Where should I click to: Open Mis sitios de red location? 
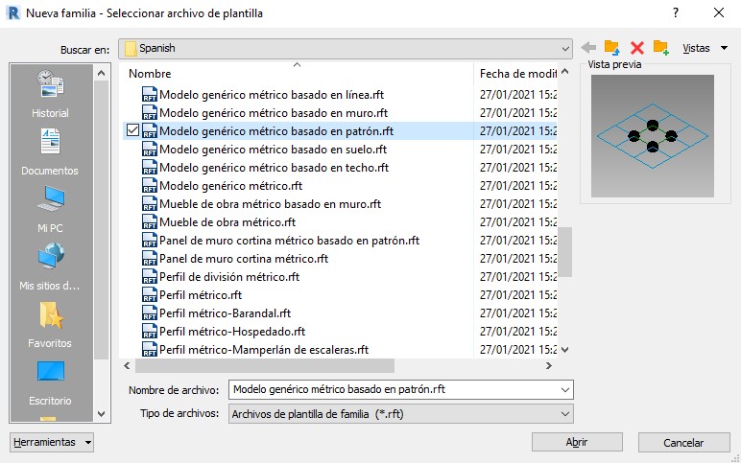pyautogui.click(x=50, y=264)
